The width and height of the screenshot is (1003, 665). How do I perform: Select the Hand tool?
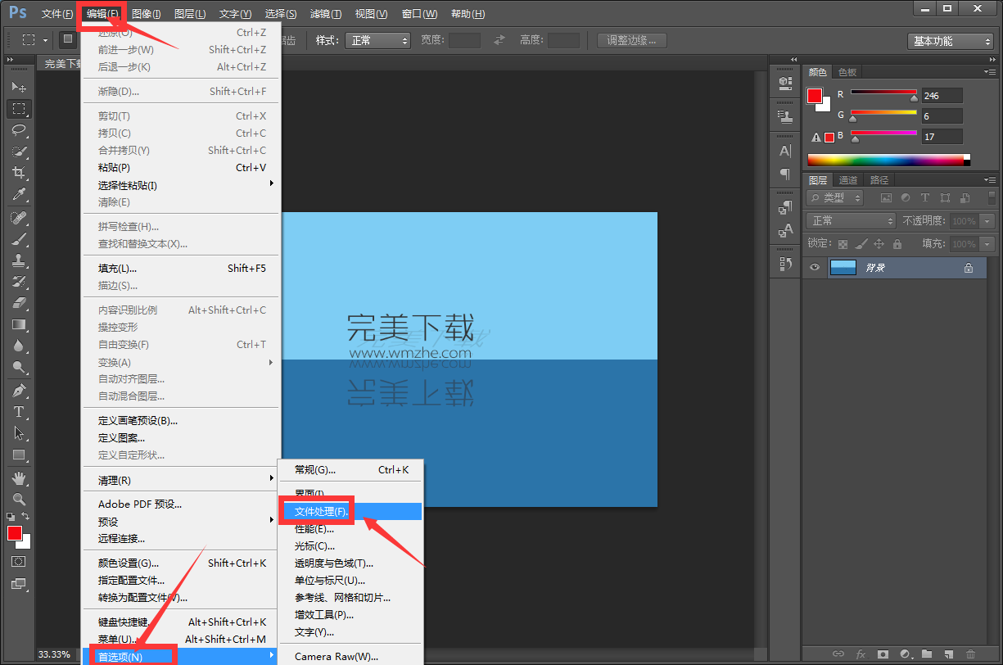(x=19, y=477)
